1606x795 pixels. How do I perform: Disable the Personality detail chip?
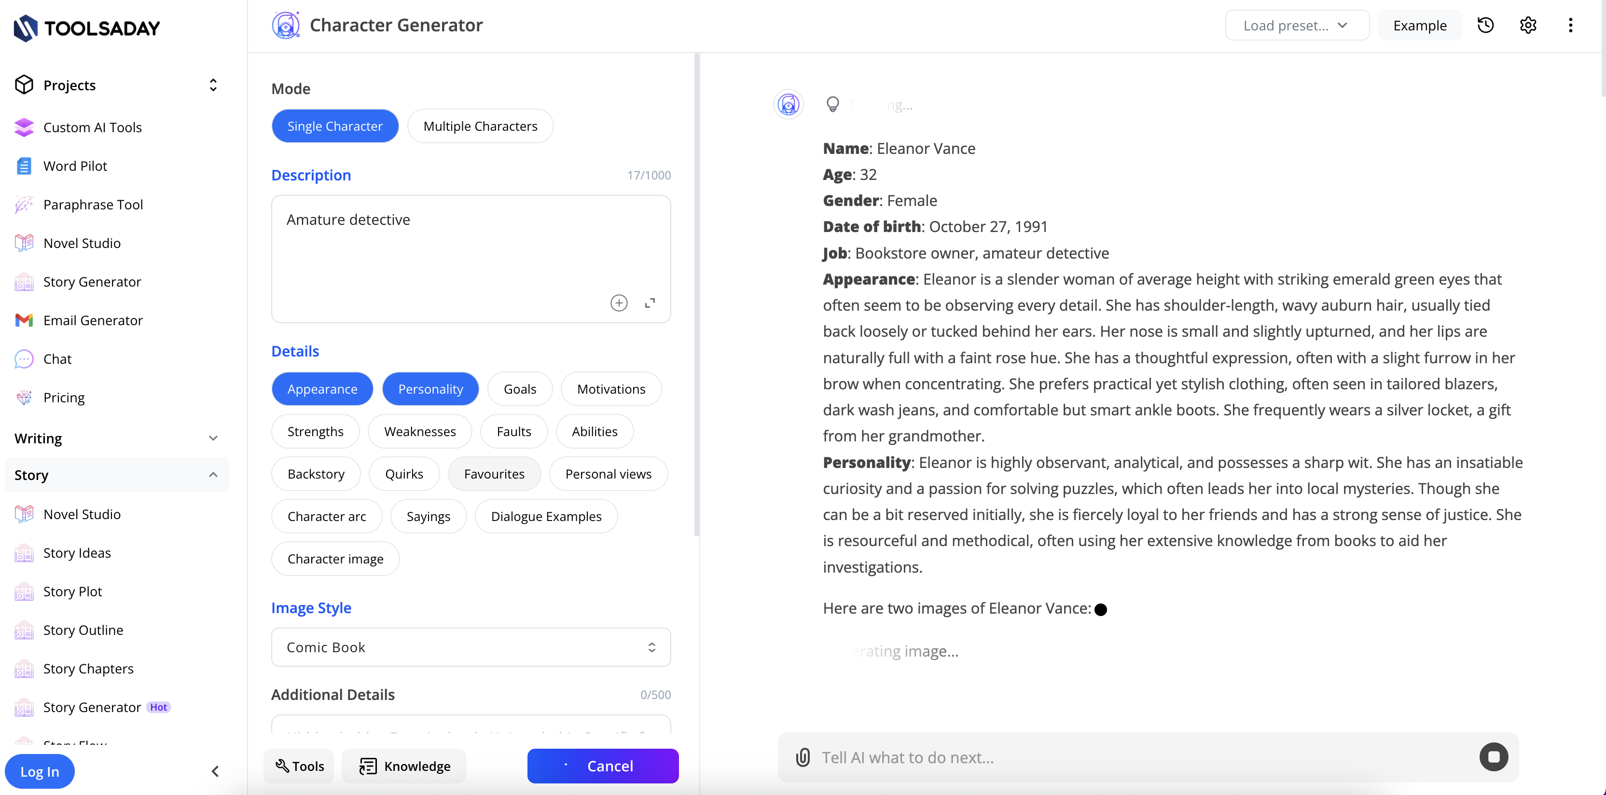pos(430,389)
